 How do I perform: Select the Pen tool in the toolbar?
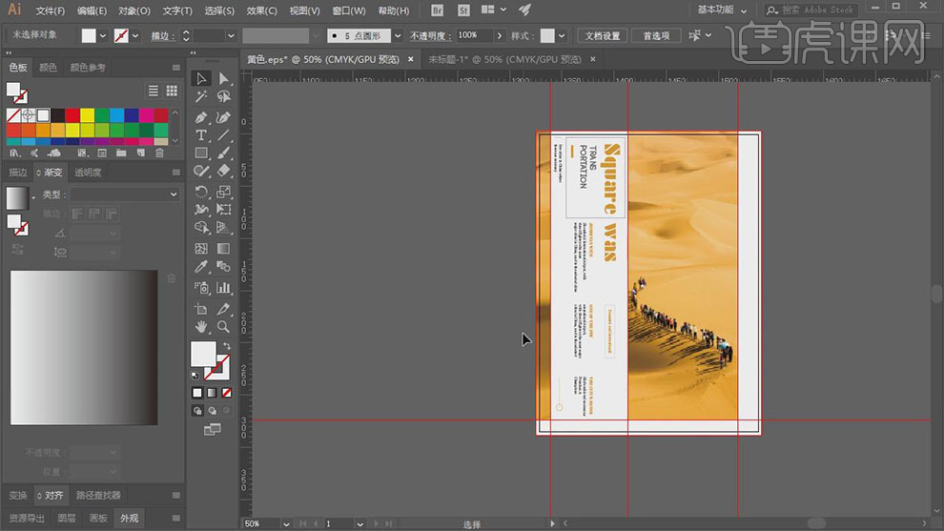coord(201,117)
